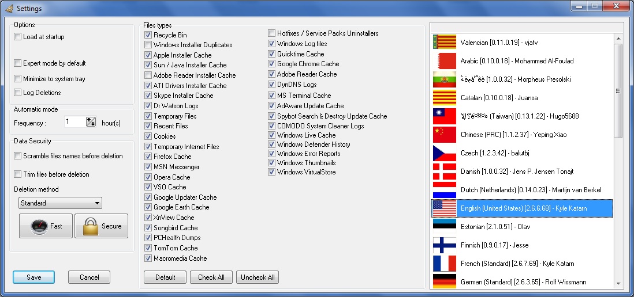Click the Catalan flag icon
The width and height of the screenshot is (634, 297).
445,97
